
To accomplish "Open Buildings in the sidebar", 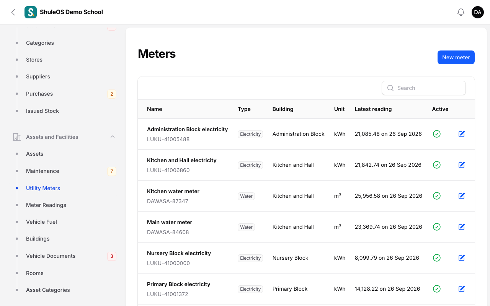I will click(38, 239).
